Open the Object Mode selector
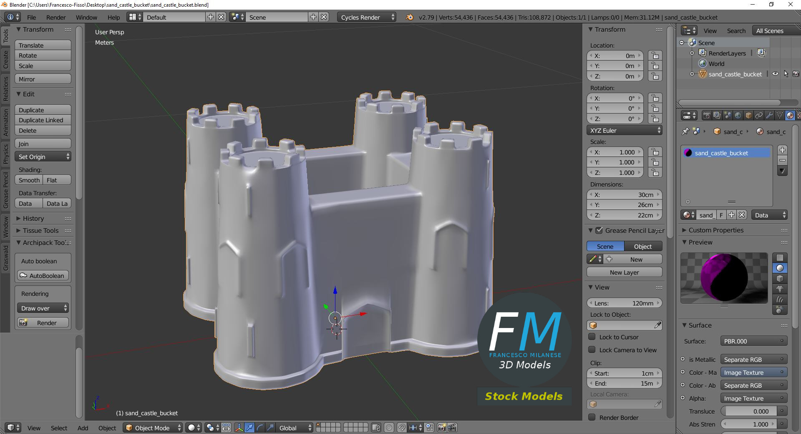 153,428
